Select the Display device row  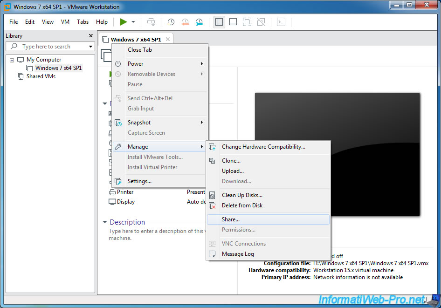click(157, 202)
